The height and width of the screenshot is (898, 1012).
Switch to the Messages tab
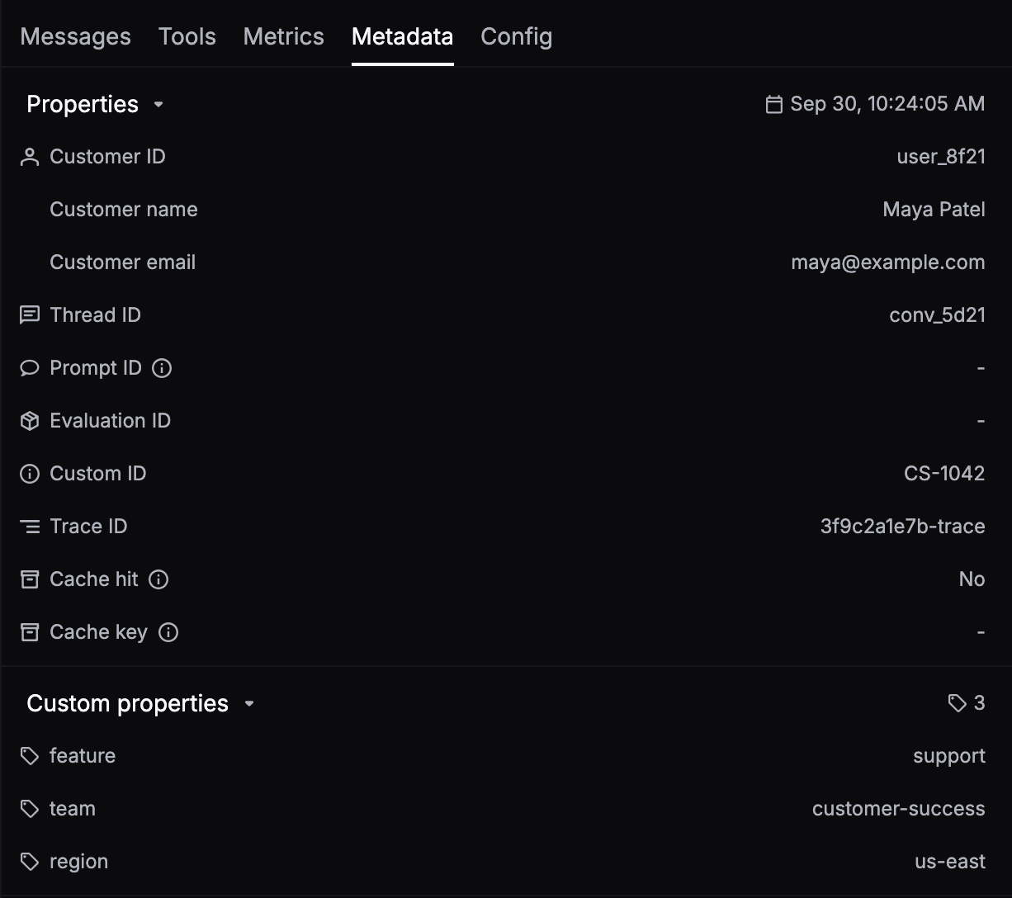pos(75,36)
